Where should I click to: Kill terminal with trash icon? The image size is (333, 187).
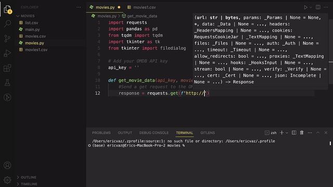[x=302, y=133]
